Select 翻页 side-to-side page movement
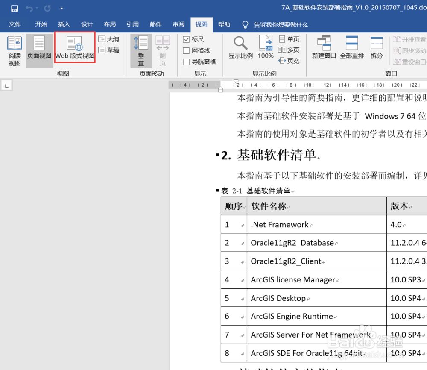This screenshot has width=427, height=370. (163, 51)
